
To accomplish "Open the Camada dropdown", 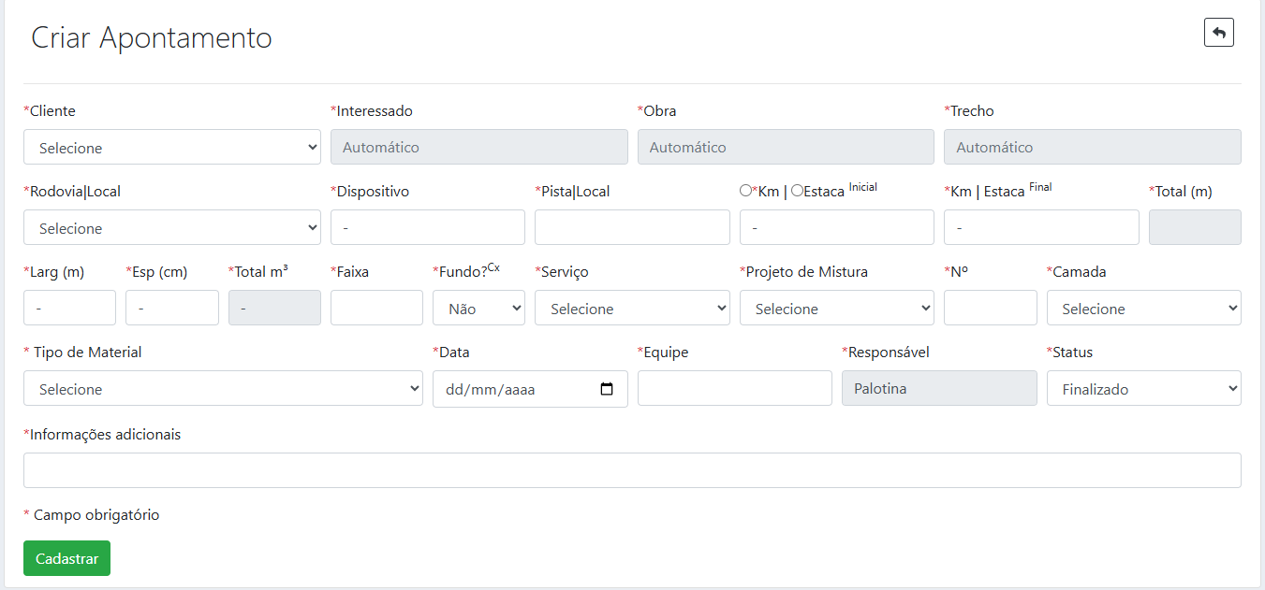I will coord(1143,308).
